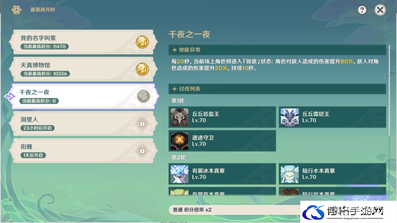Click 遗迹守卫 enemy portrait

179,141
